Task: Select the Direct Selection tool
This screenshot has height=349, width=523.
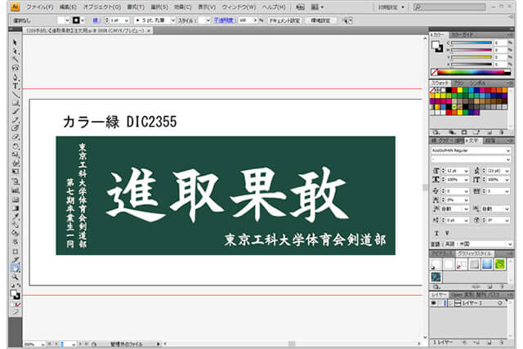Action: click(15, 51)
